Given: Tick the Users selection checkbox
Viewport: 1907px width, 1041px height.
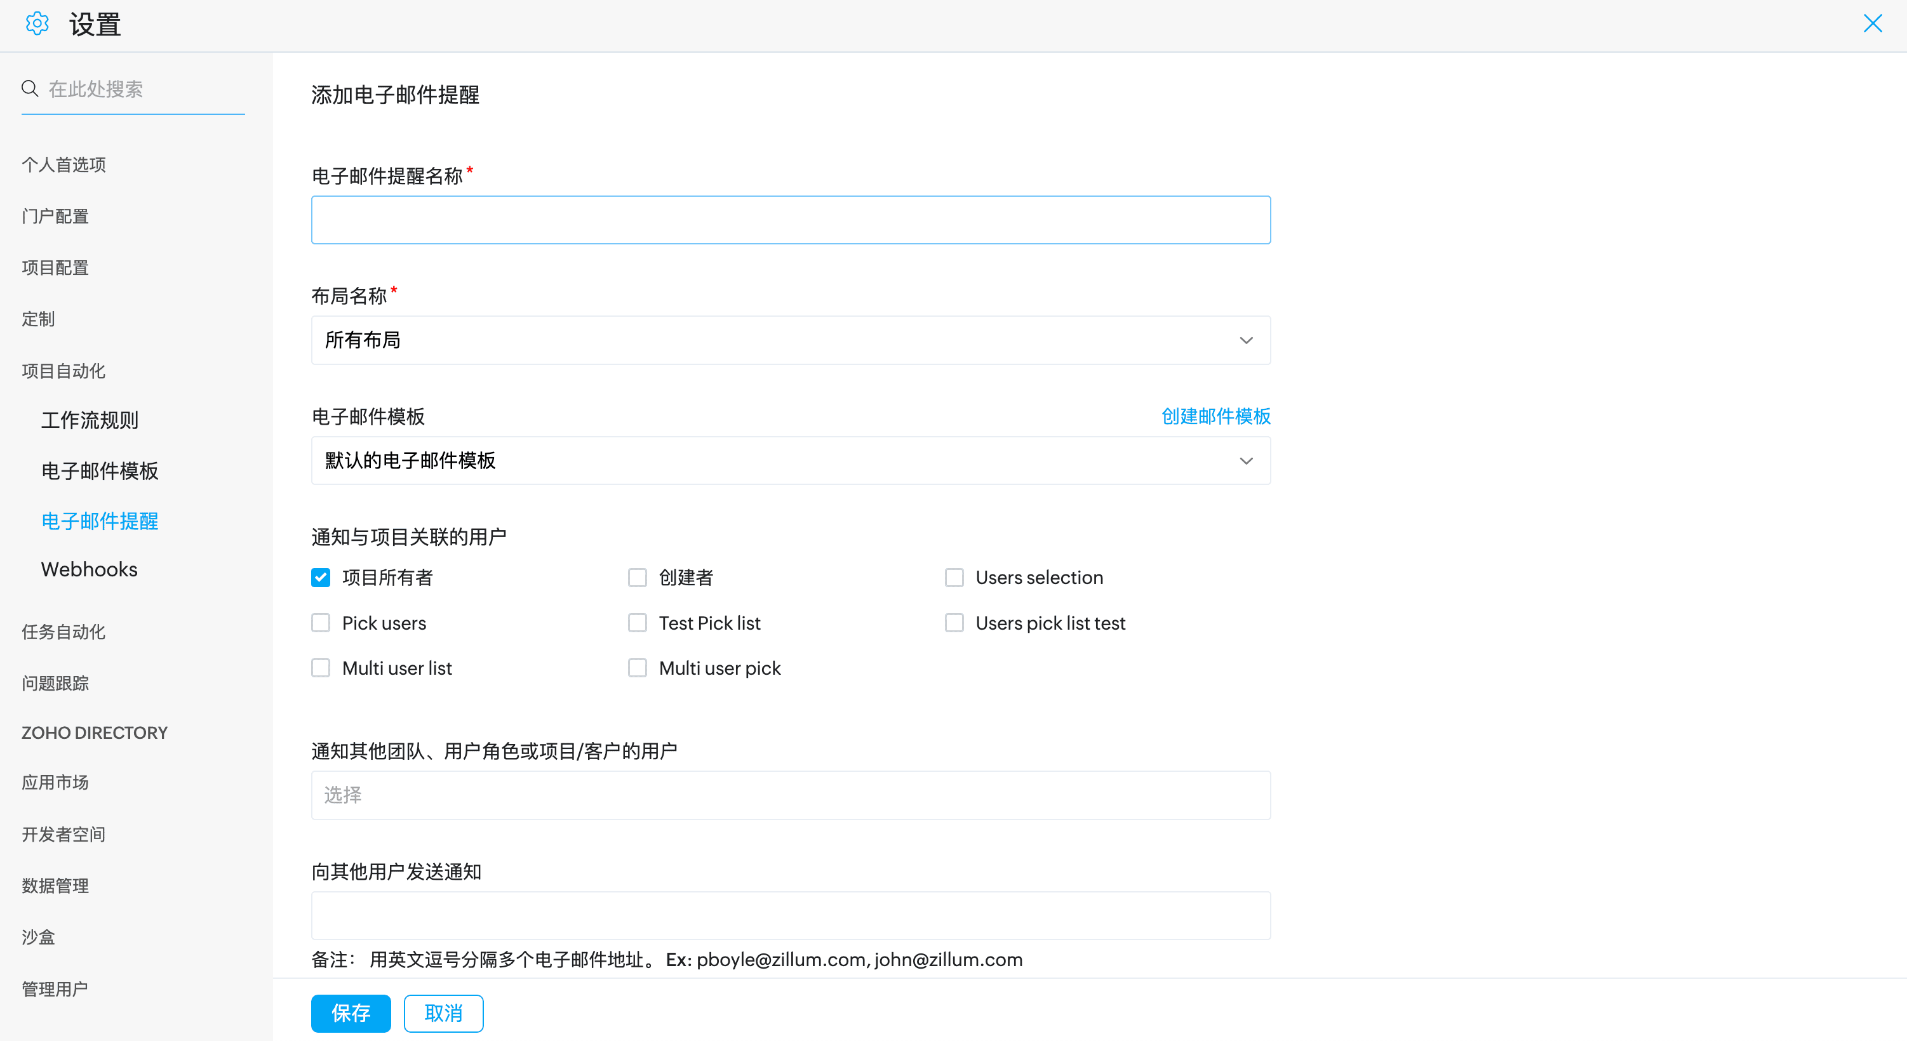Looking at the screenshot, I should tap(954, 577).
